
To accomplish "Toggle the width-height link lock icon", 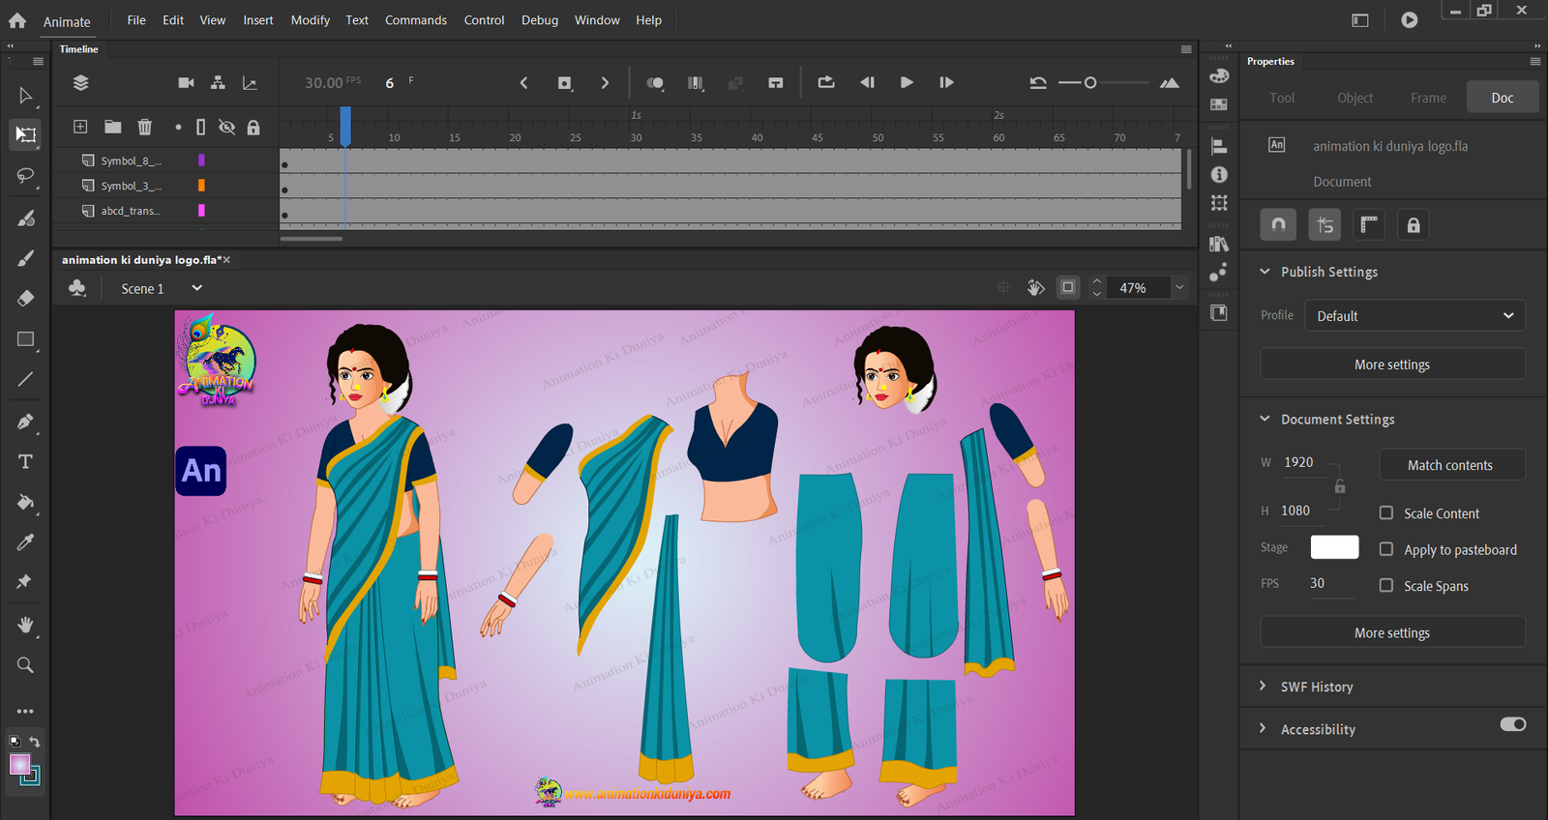I will (1340, 485).
